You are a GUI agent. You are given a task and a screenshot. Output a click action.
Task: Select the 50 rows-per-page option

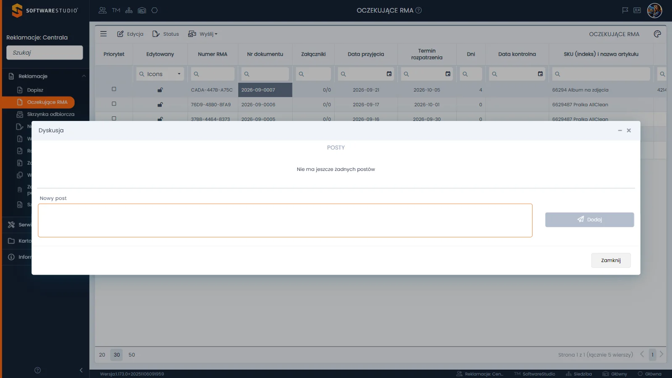(x=131, y=355)
